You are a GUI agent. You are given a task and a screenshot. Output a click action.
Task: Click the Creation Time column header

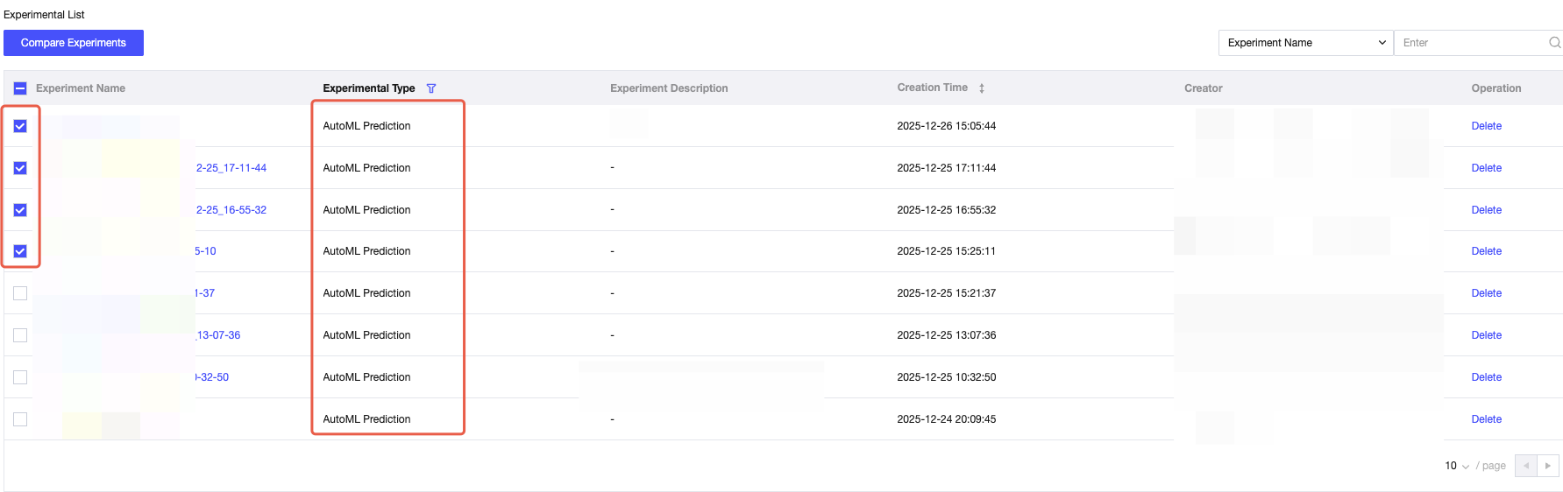click(x=932, y=88)
